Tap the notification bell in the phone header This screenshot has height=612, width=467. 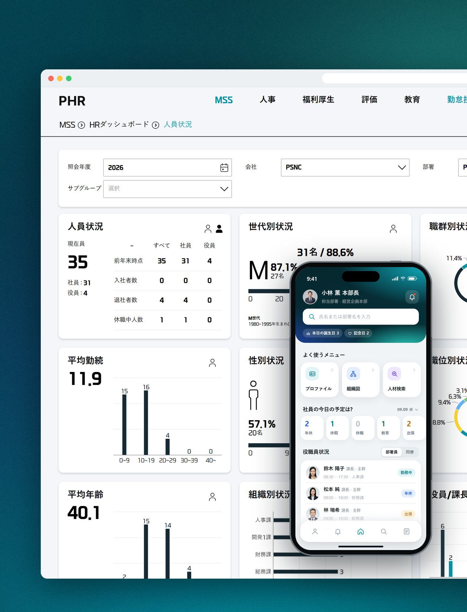tap(412, 297)
